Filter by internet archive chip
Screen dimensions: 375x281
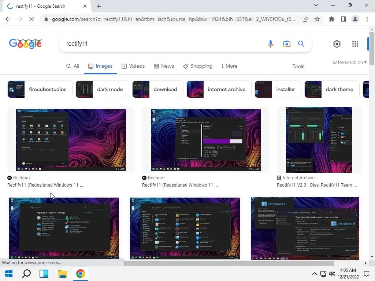[x=219, y=89]
